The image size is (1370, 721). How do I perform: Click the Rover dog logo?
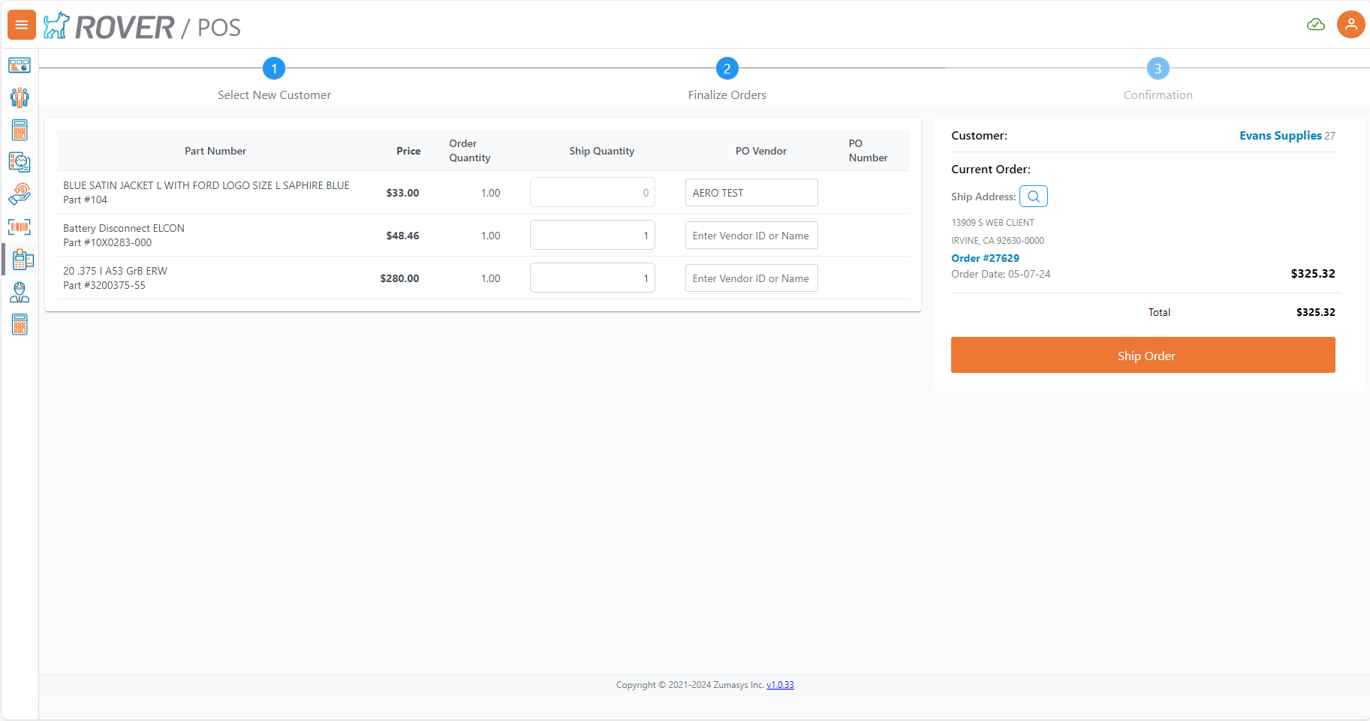[x=56, y=25]
